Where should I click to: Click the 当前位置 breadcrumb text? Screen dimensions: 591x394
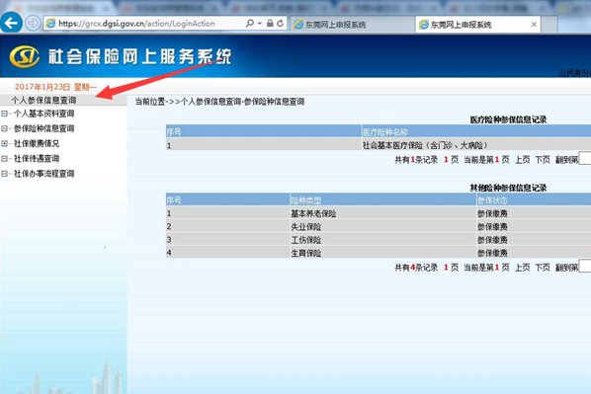pos(150,102)
